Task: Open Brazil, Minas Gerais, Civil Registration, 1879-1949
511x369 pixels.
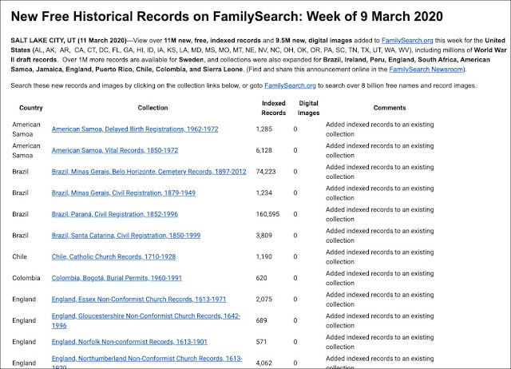Action: 124,192
